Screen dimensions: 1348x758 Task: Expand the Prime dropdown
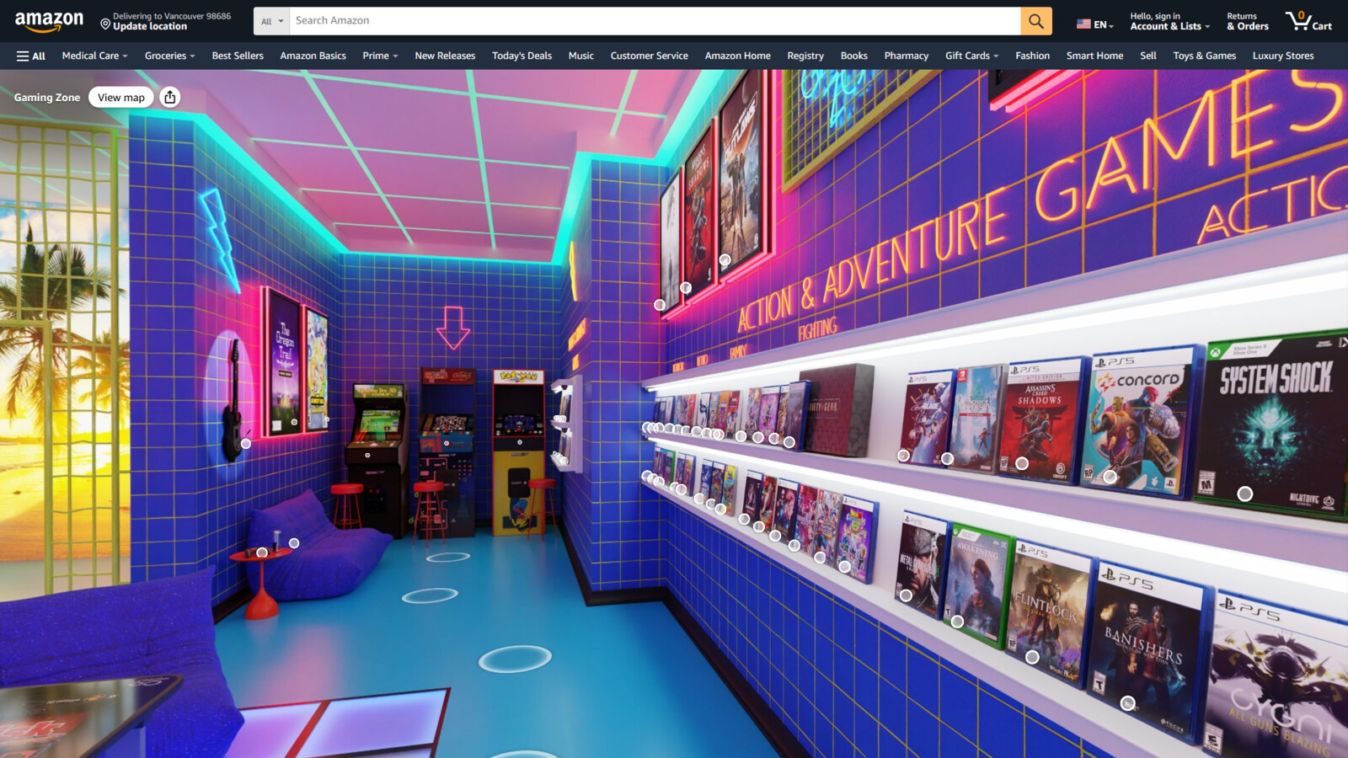click(x=380, y=56)
